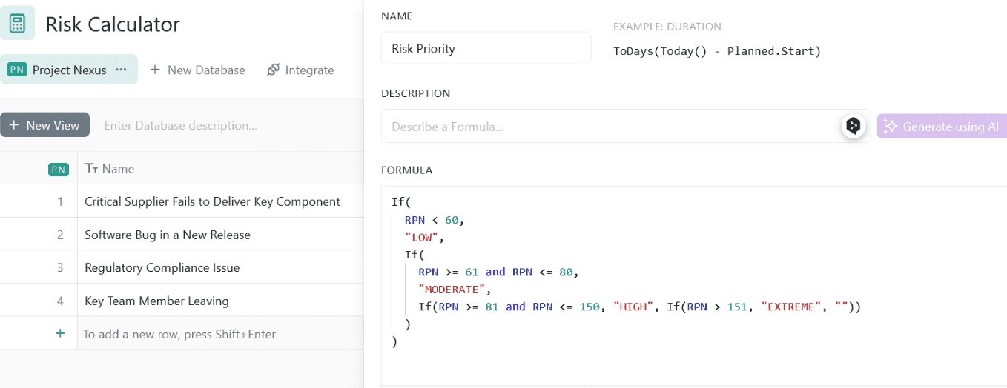The height and width of the screenshot is (388, 1007).
Task: Click the Integrate link icon
Action: point(273,70)
